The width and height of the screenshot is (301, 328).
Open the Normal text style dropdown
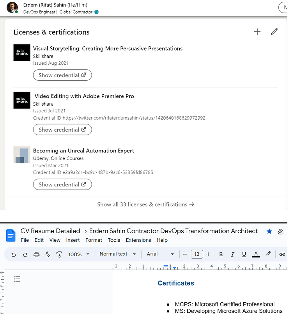[x=118, y=254]
